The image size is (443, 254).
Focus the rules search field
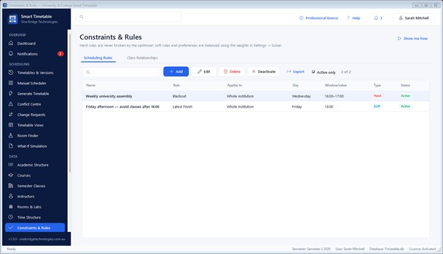(x=122, y=72)
